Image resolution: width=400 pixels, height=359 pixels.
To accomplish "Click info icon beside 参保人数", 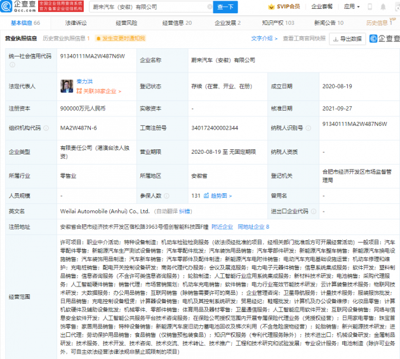I will click(166, 196).
